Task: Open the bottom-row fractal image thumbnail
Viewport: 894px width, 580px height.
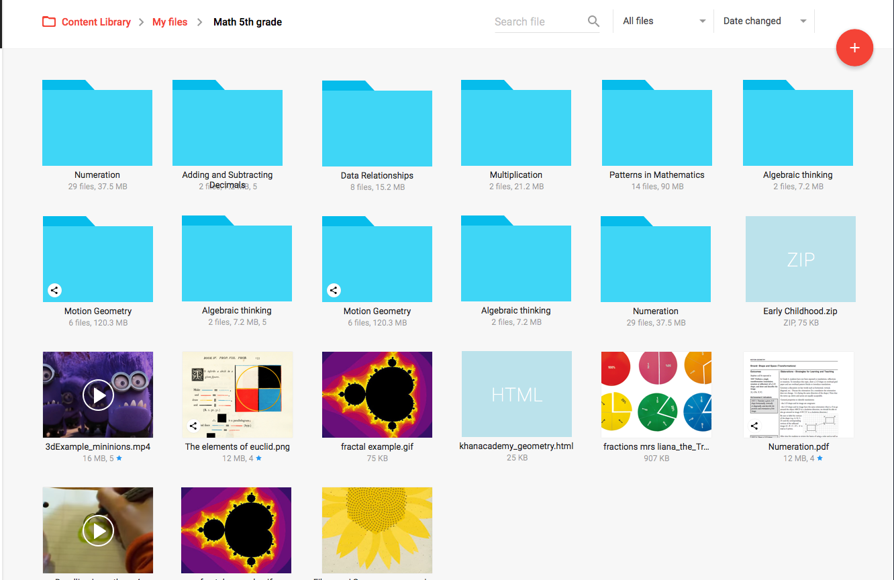Action: point(236,530)
